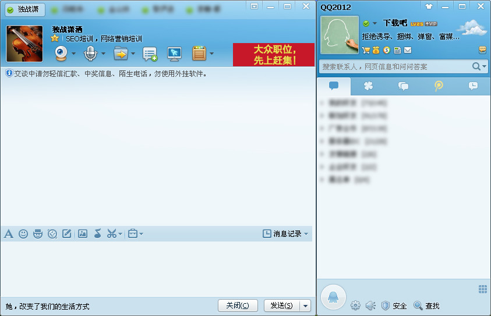Open money bag wallet icon
Image resolution: width=491 pixels, height=316 pixels.
pos(376,50)
